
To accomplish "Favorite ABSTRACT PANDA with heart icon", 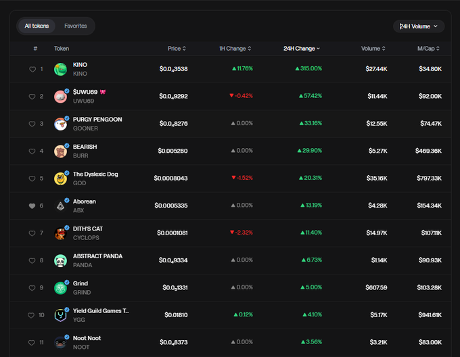I will pyautogui.click(x=32, y=260).
